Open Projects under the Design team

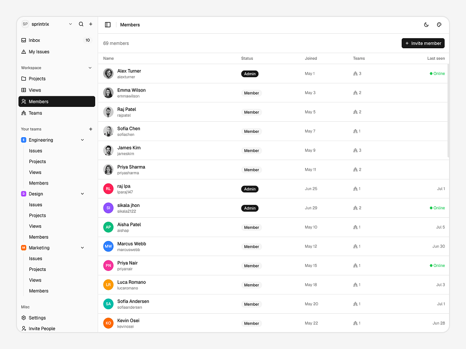pos(37,215)
